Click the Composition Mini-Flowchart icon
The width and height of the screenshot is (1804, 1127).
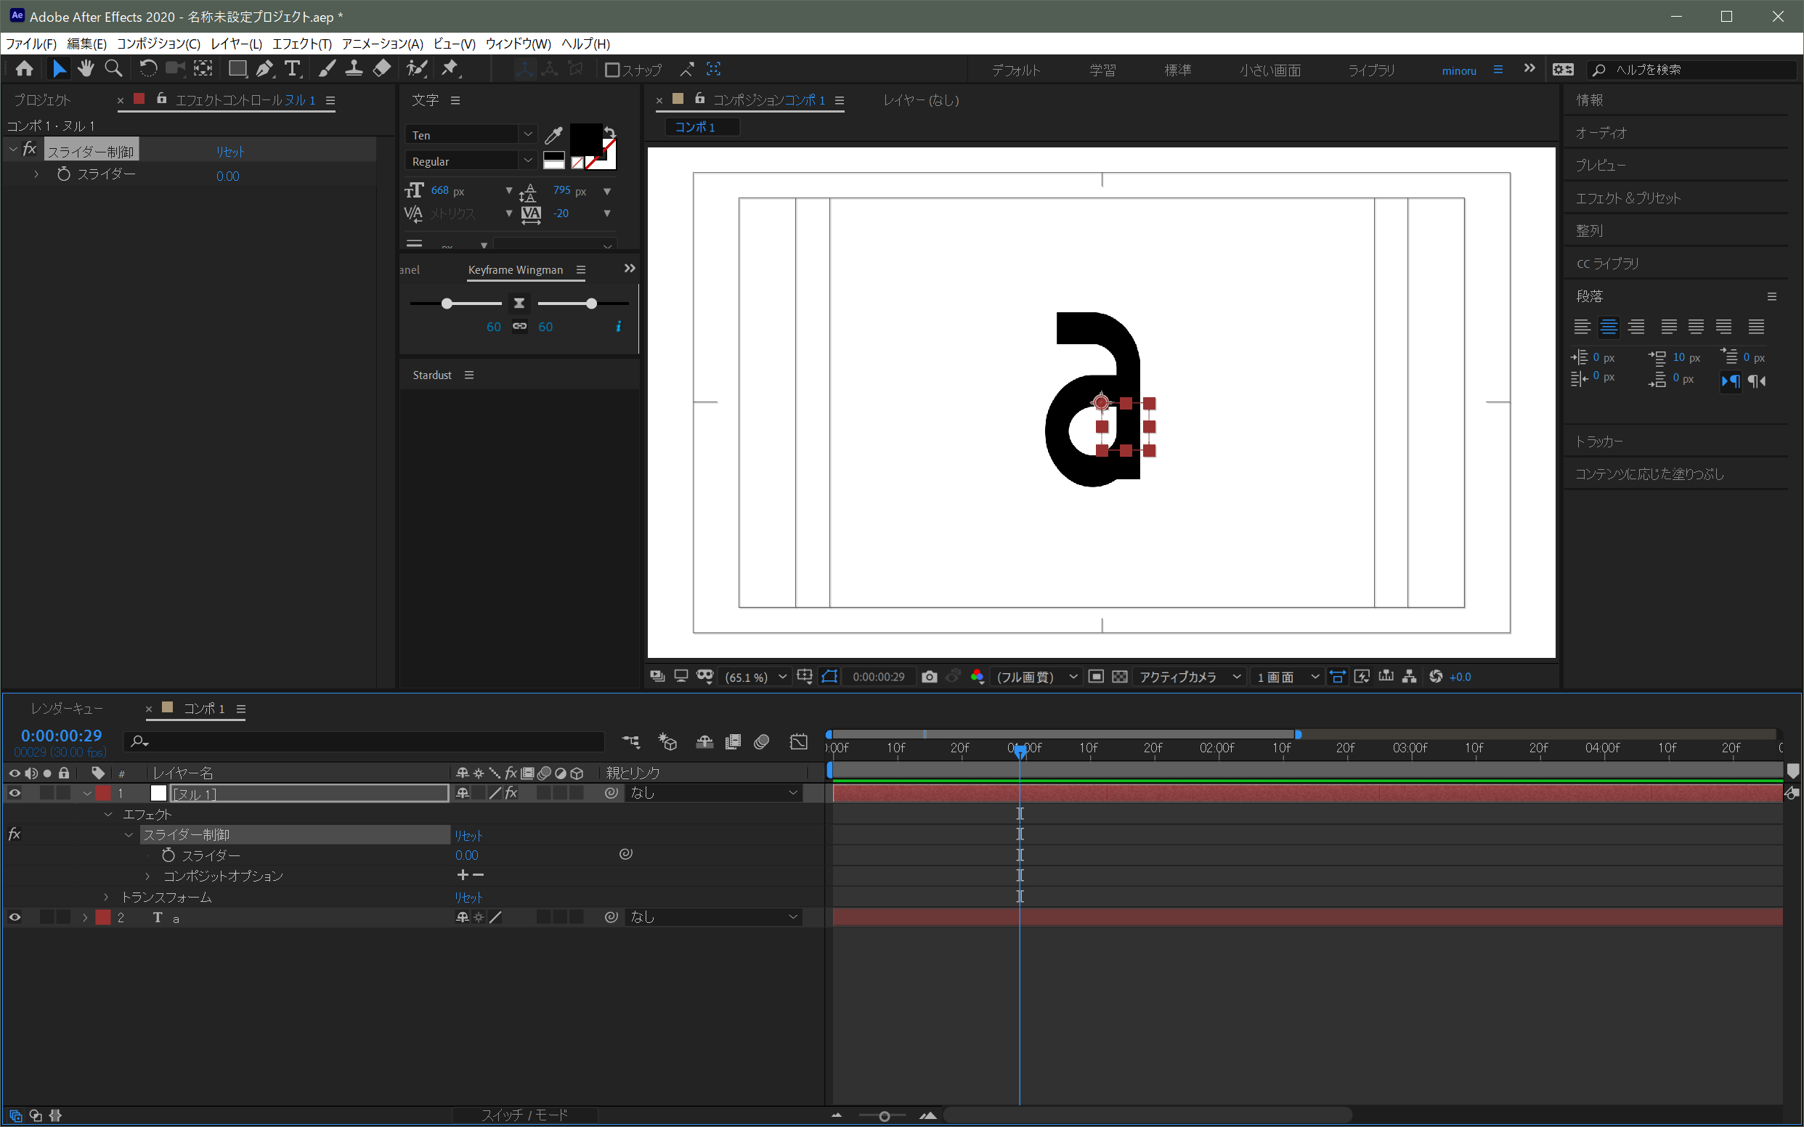[x=630, y=741]
